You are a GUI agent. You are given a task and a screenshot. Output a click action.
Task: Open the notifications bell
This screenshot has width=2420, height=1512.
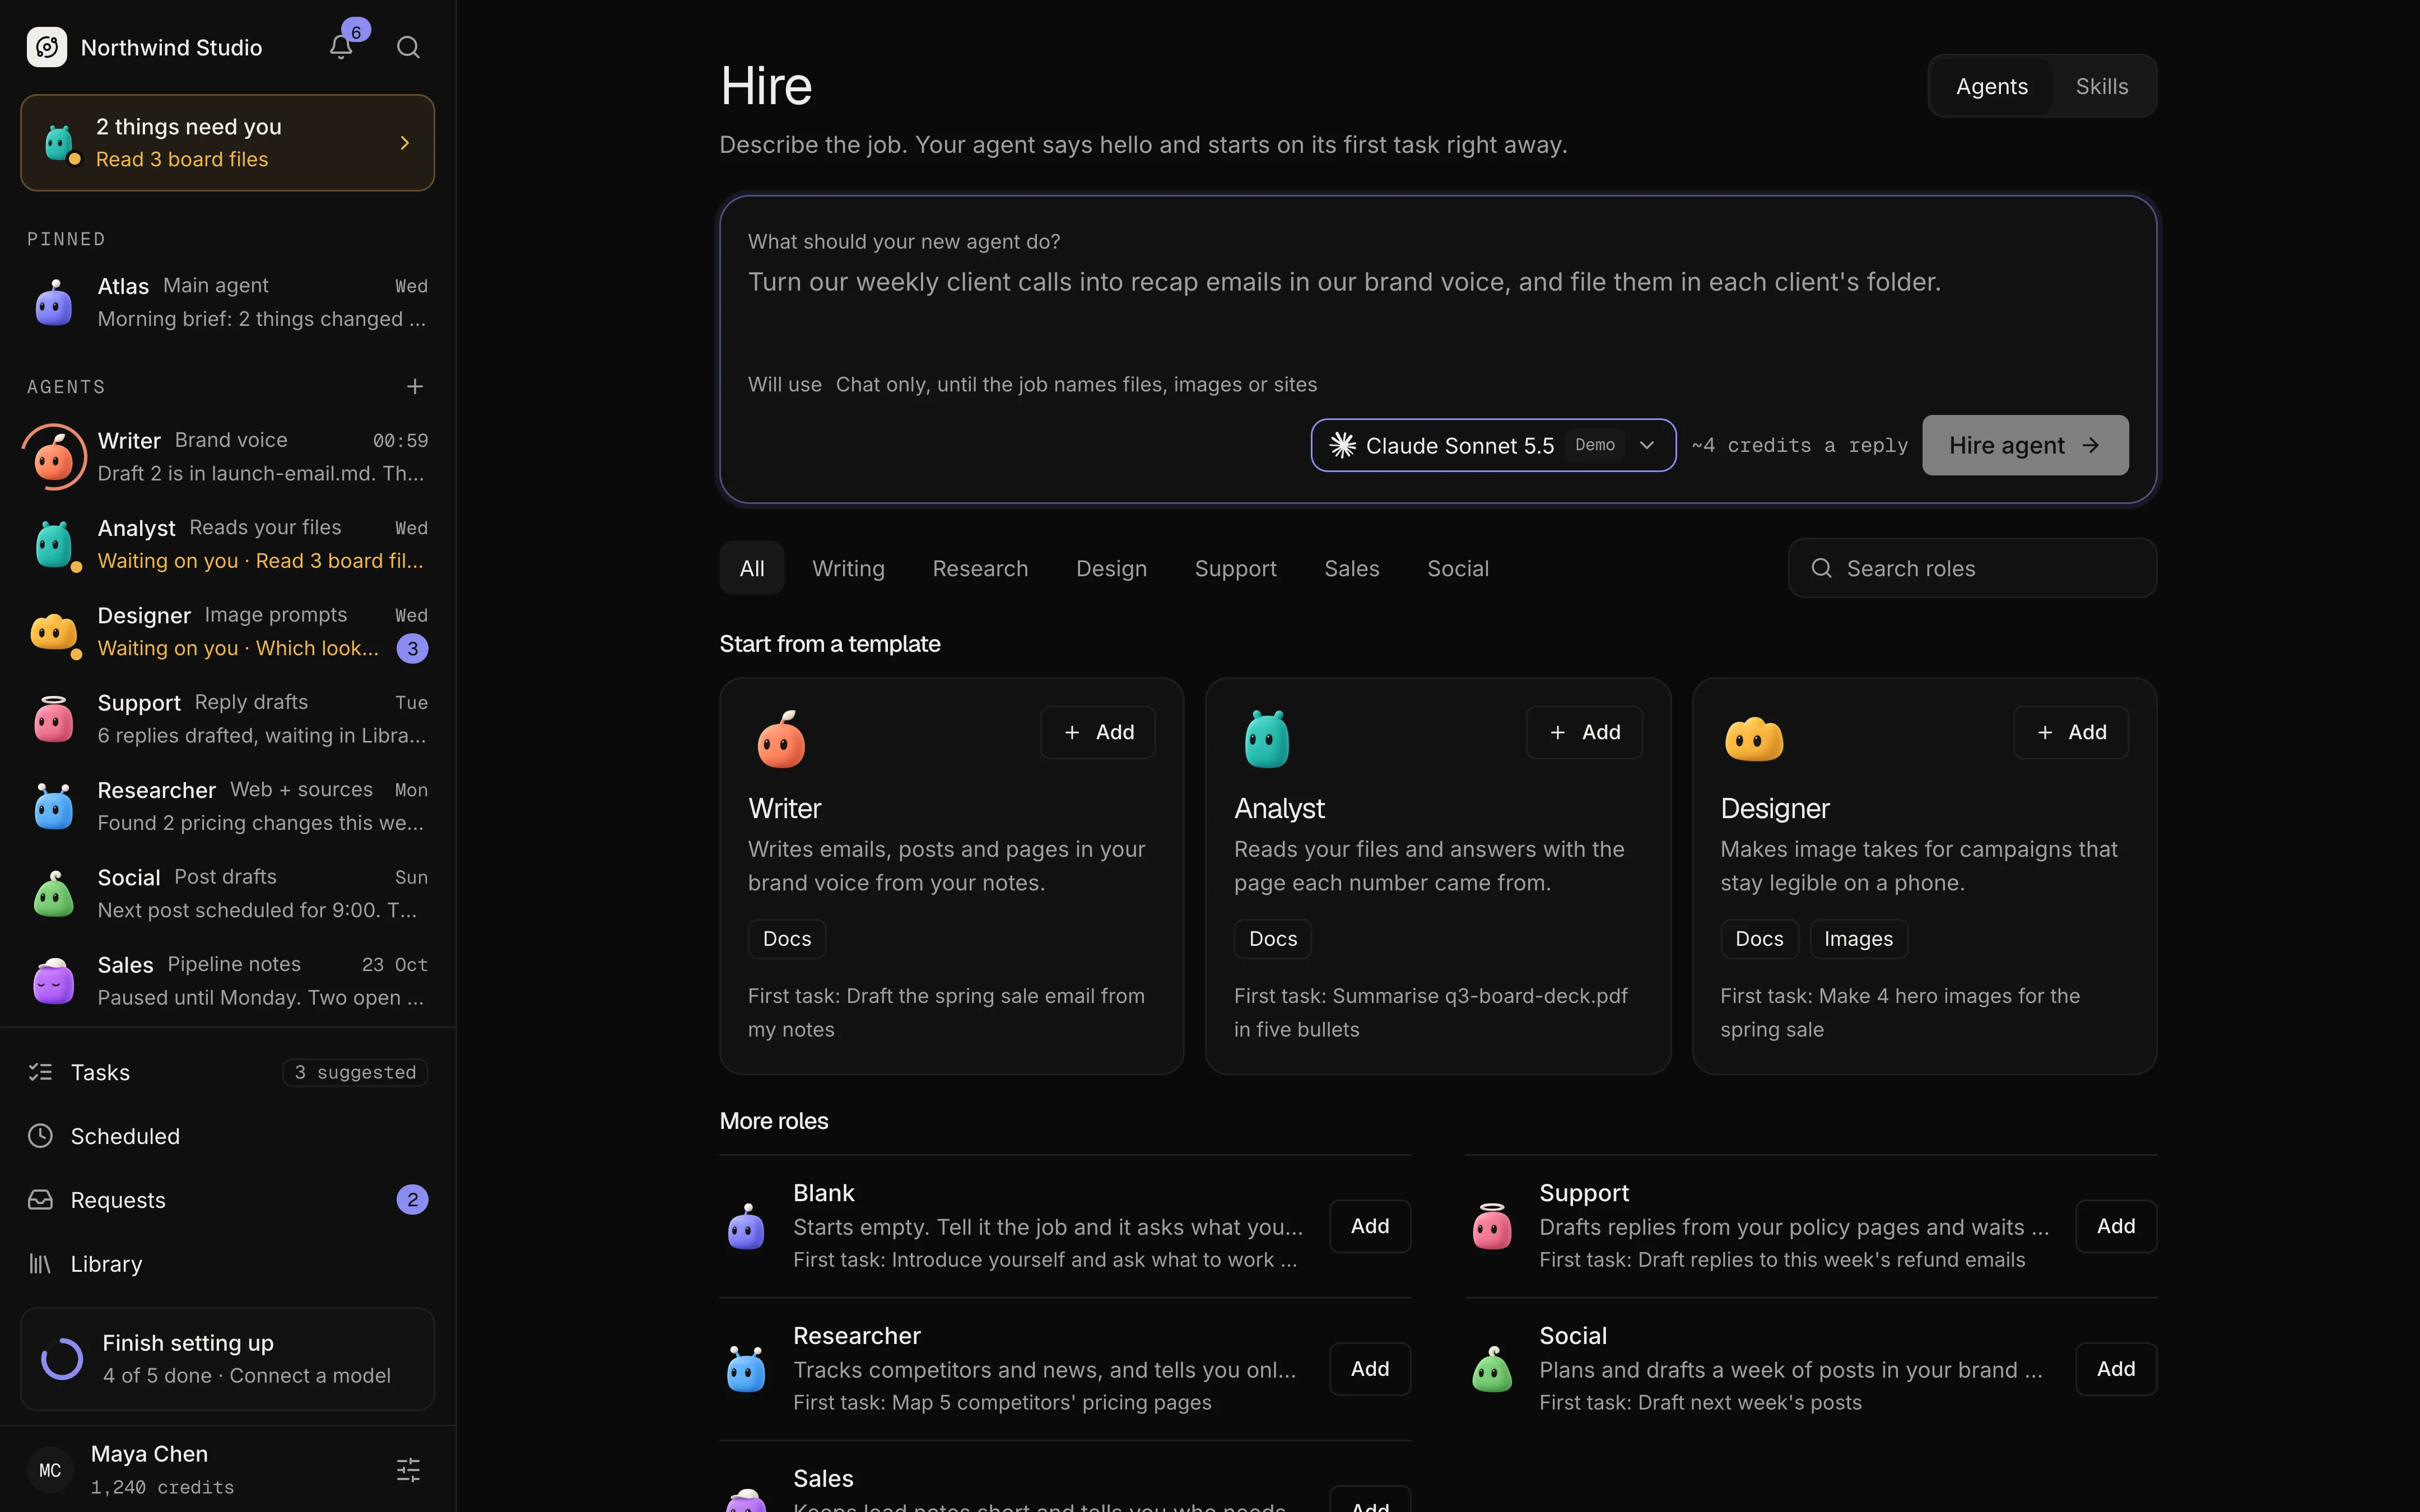click(341, 47)
